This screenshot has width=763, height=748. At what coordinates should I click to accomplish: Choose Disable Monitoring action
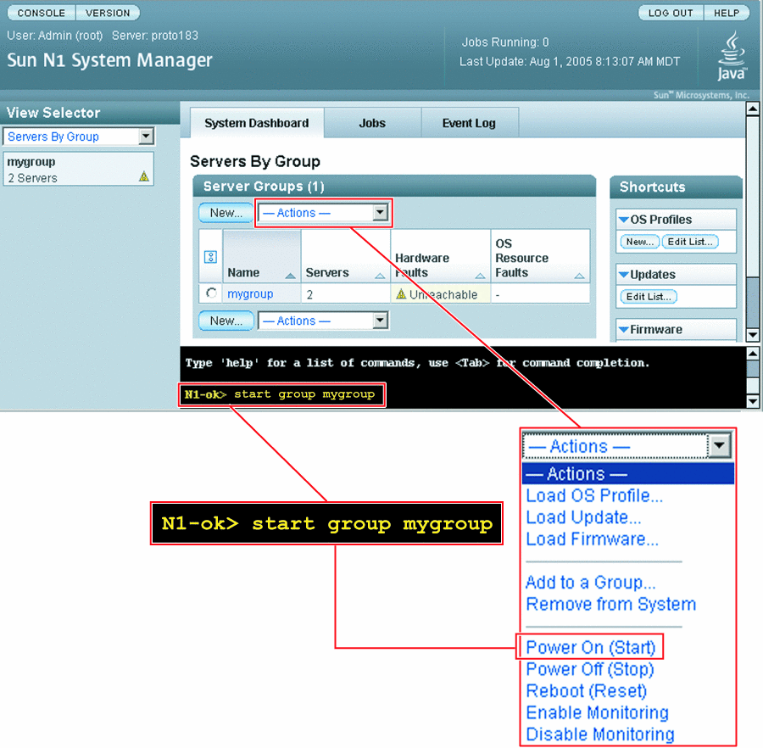tap(600, 734)
